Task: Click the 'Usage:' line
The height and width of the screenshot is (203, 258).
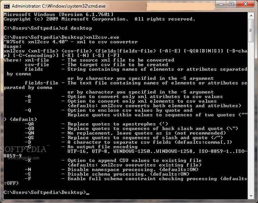Action: click(x=13, y=47)
